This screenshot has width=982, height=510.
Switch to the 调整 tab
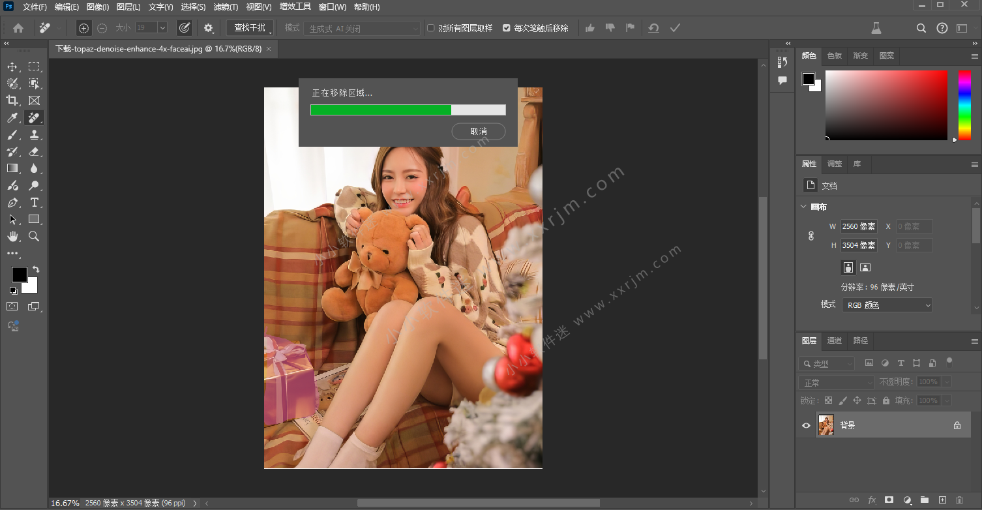click(x=835, y=164)
